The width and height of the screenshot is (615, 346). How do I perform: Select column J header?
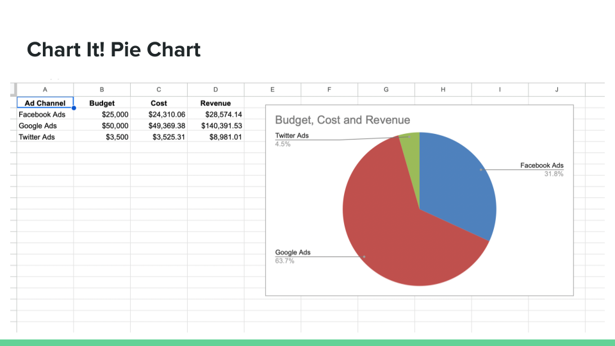557,90
